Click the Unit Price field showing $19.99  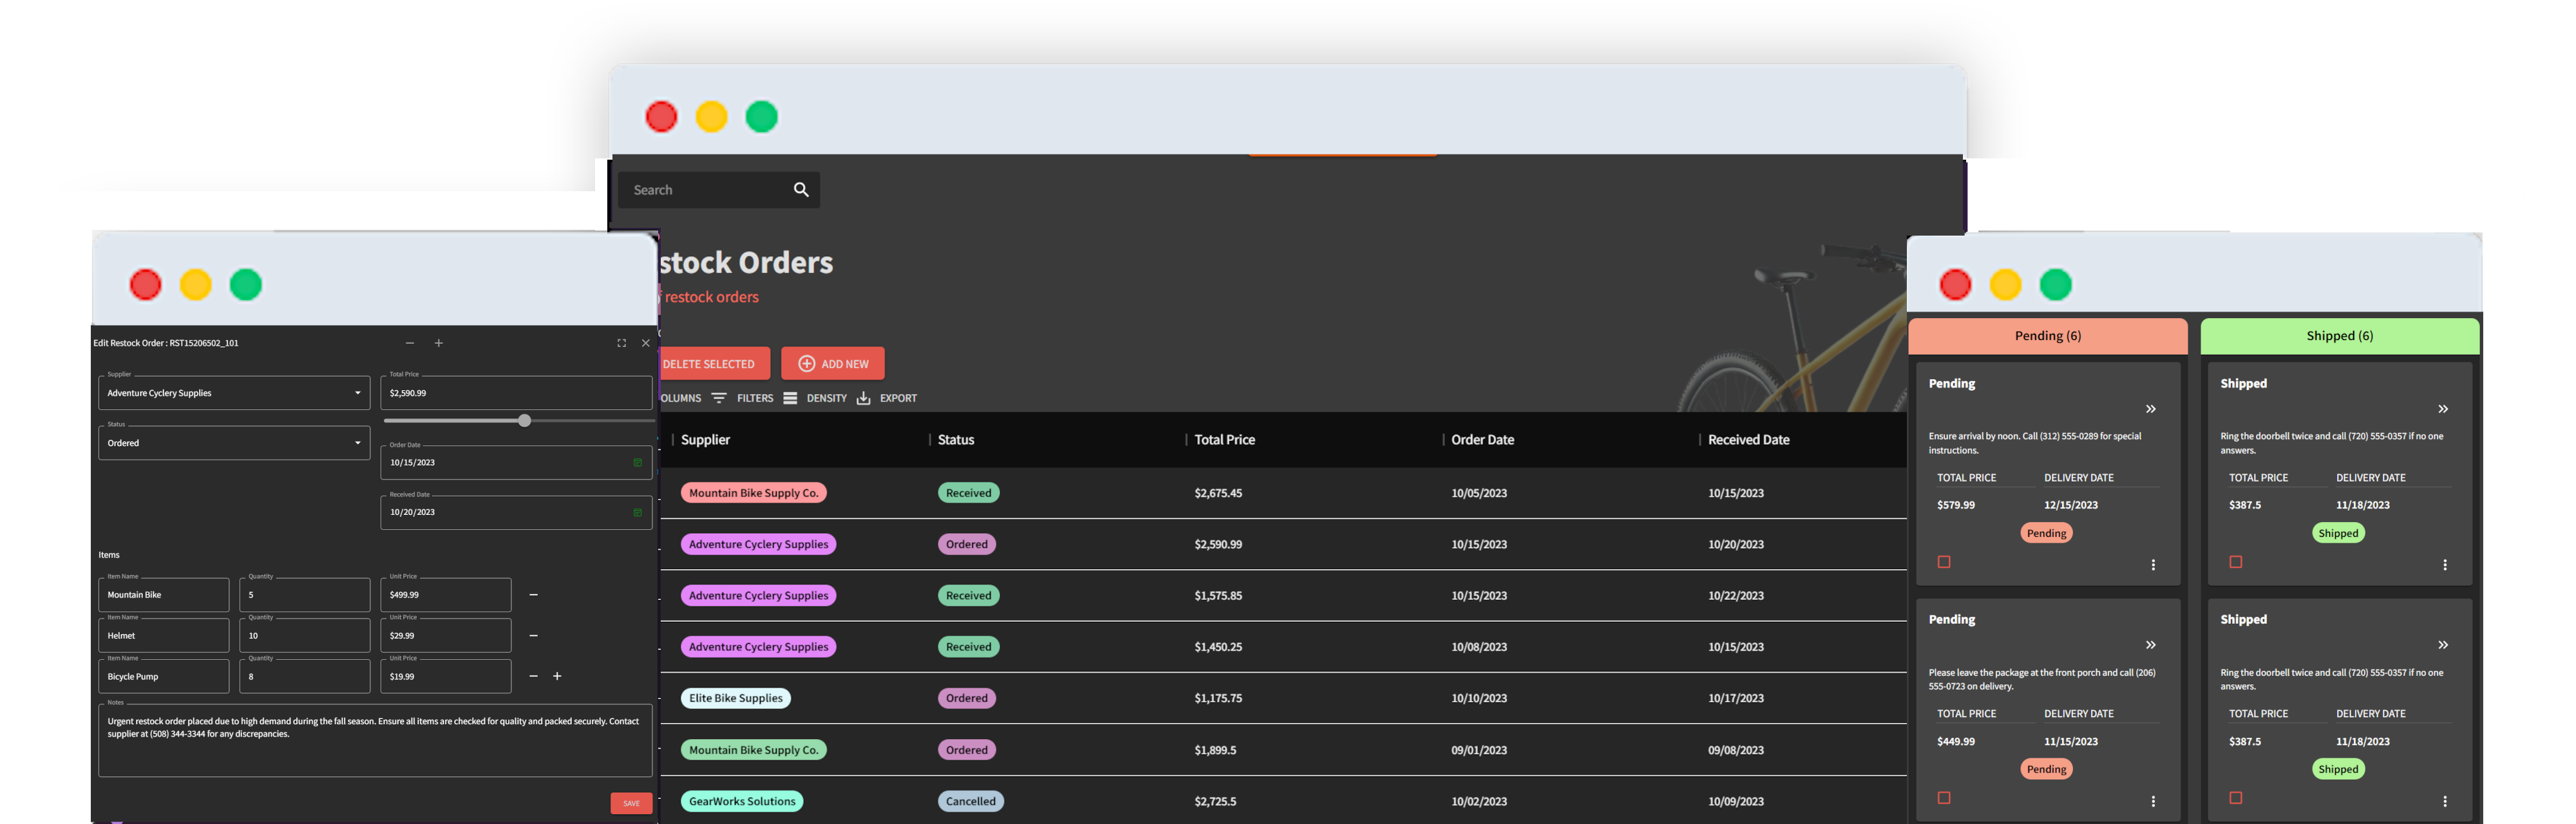[446, 677]
